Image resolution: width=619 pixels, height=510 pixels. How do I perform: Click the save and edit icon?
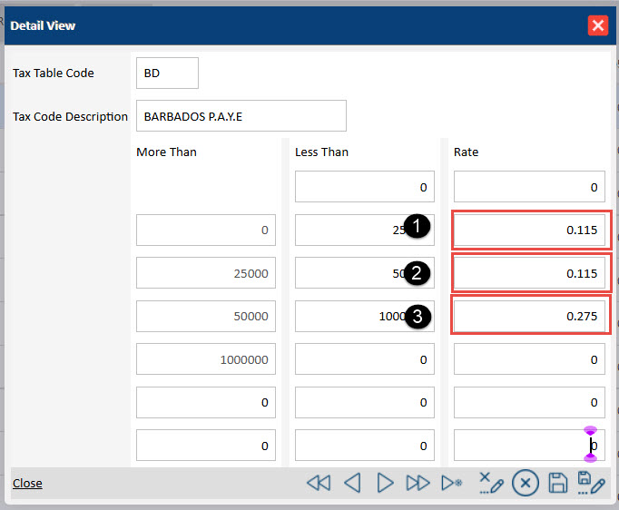tap(591, 483)
